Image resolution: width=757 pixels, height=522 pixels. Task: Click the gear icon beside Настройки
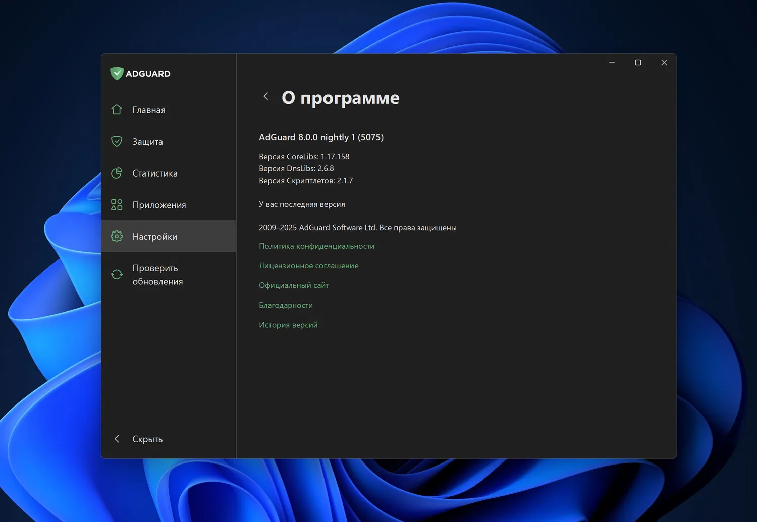117,236
